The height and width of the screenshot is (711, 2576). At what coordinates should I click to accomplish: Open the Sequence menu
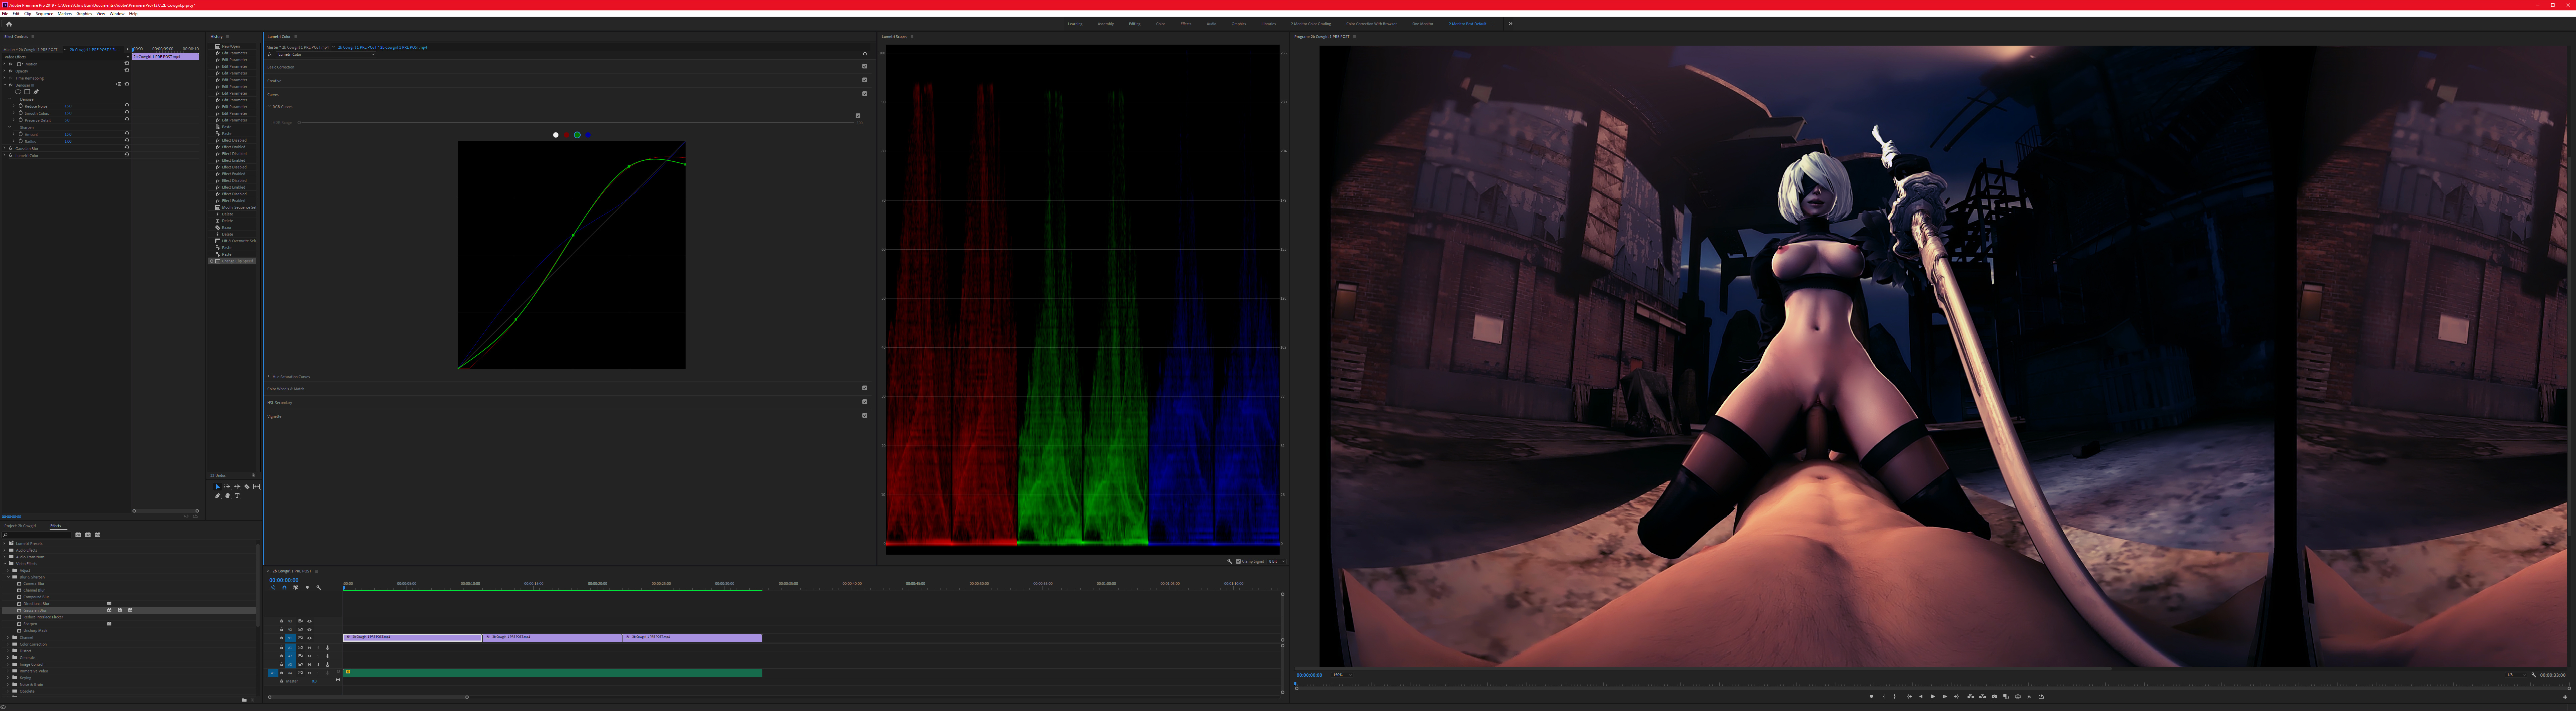pyautogui.click(x=44, y=14)
